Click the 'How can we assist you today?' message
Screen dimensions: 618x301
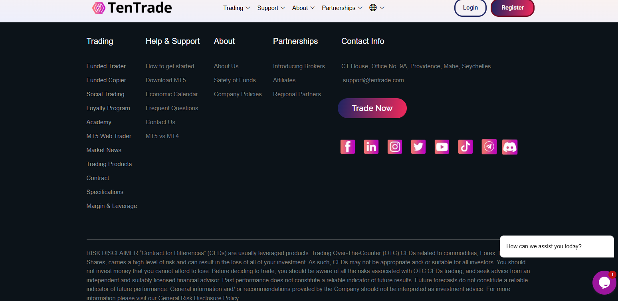coord(544,246)
